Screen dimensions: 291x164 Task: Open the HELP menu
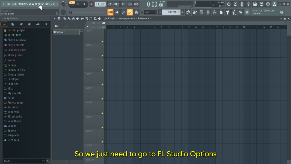(x=55, y=4)
